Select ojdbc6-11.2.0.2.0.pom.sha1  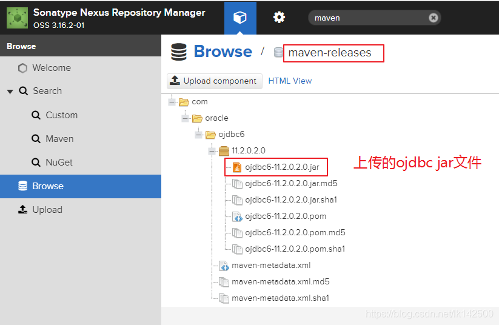pos(295,249)
